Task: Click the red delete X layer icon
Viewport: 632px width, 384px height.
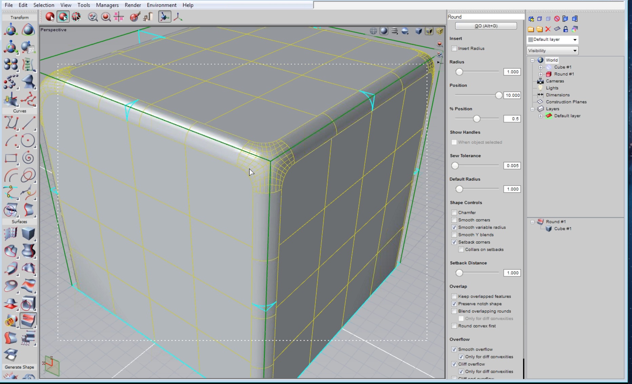Action: tap(548, 29)
